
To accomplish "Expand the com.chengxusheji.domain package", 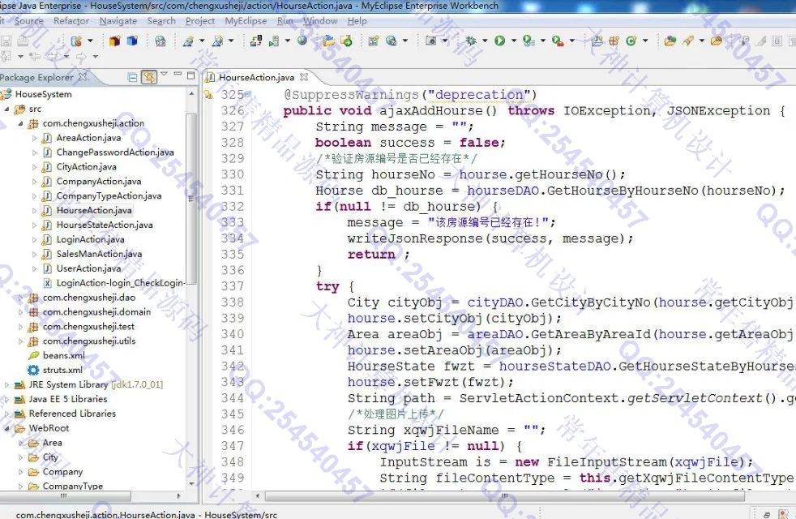I will click(x=20, y=312).
